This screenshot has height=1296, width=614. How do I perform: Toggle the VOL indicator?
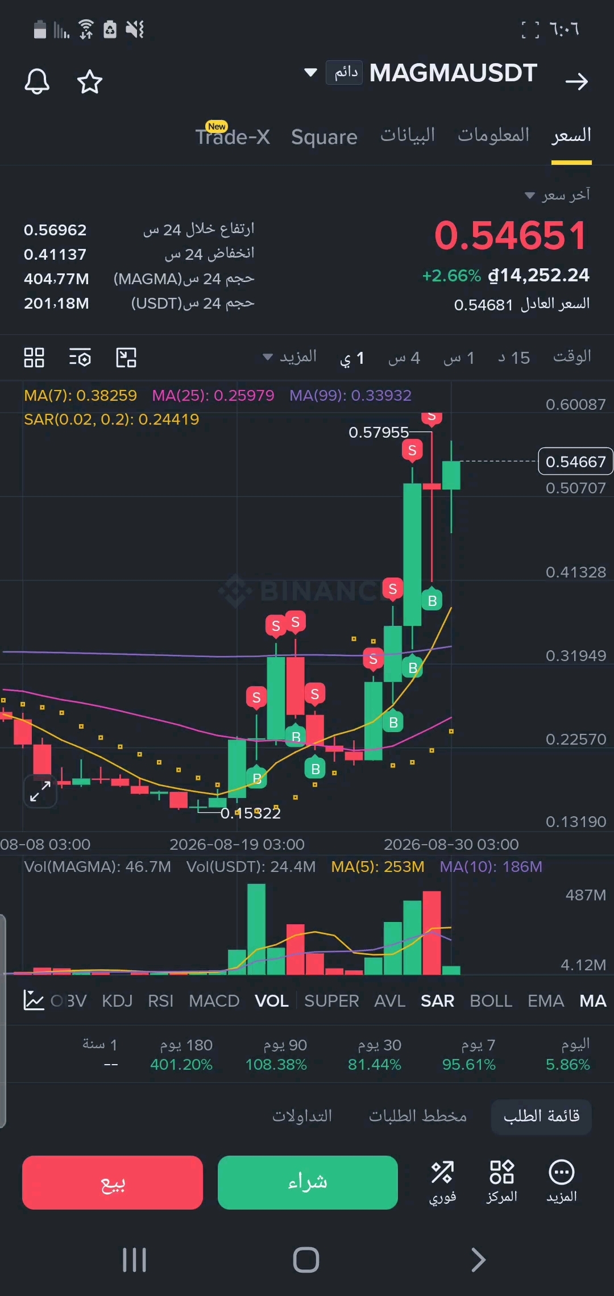coord(272,1001)
